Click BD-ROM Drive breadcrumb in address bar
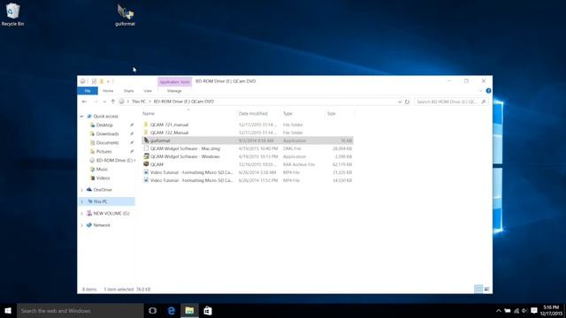Screen dimensions: 566x318 tap(184, 102)
